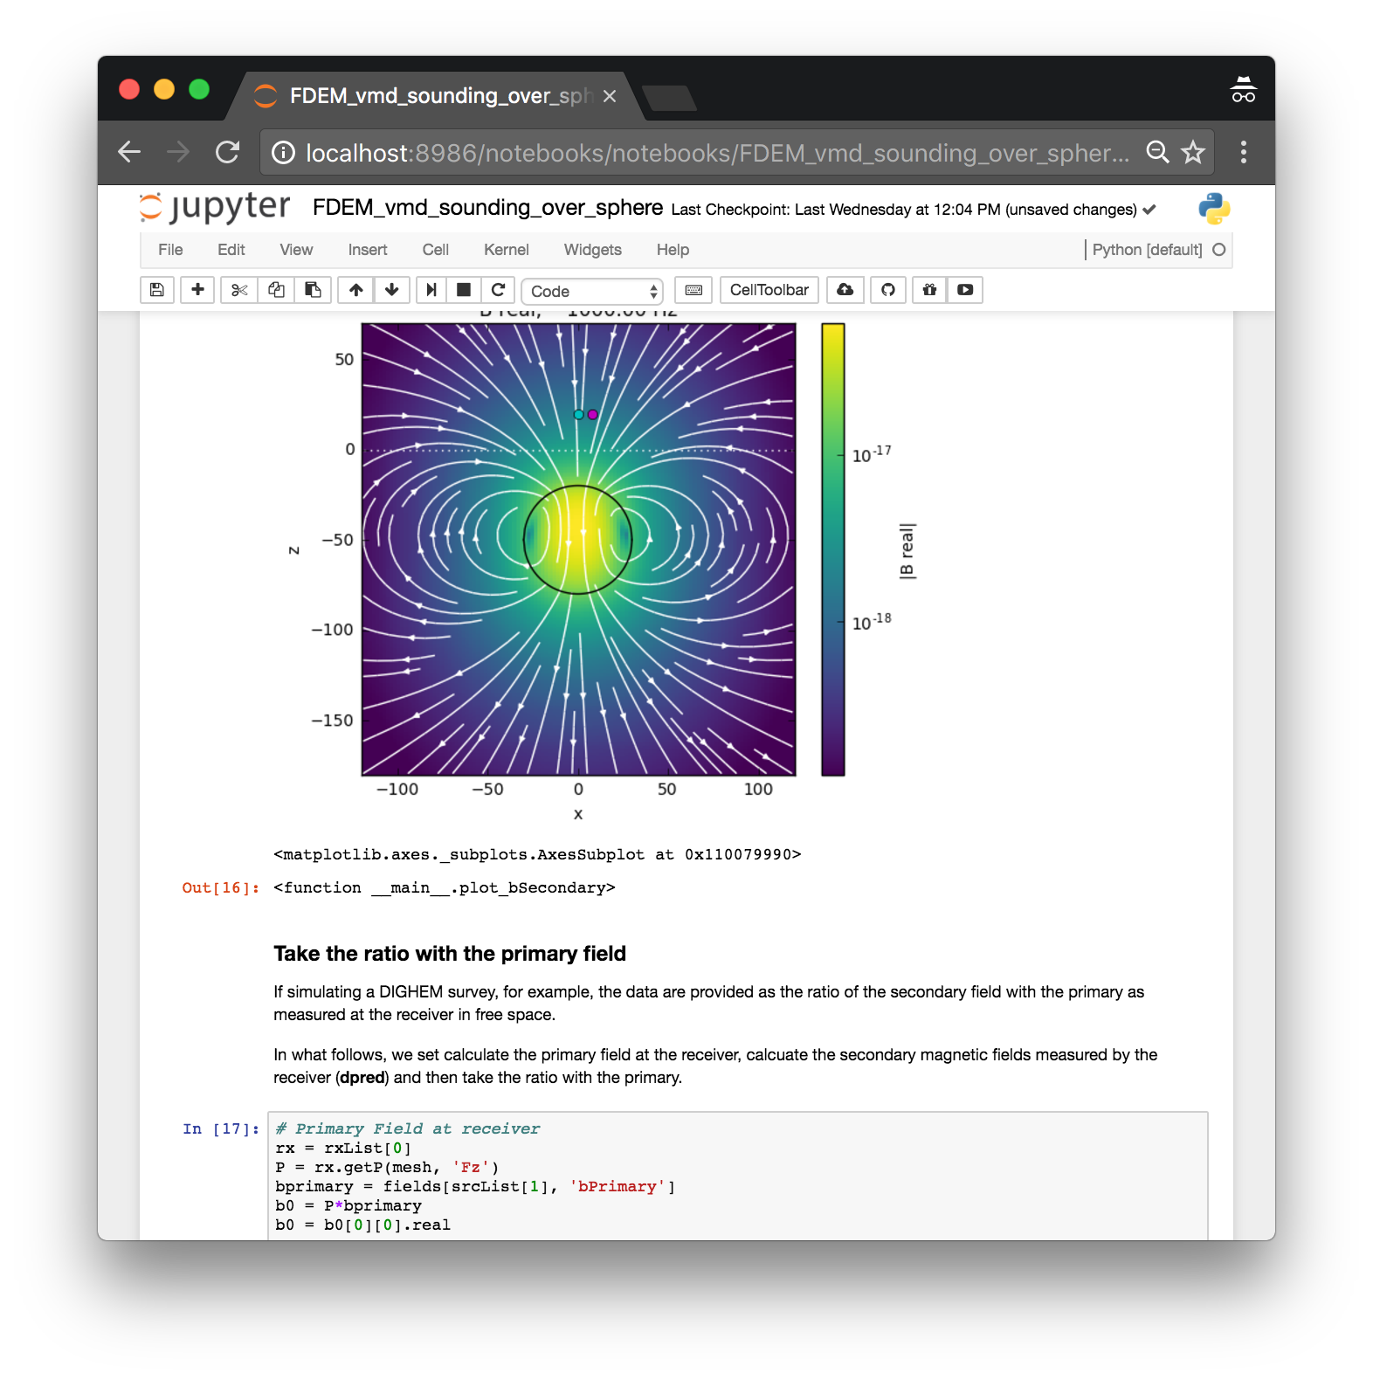Click the GitHub icon in toolbar
1373x1380 pixels.
click(888, 290)
